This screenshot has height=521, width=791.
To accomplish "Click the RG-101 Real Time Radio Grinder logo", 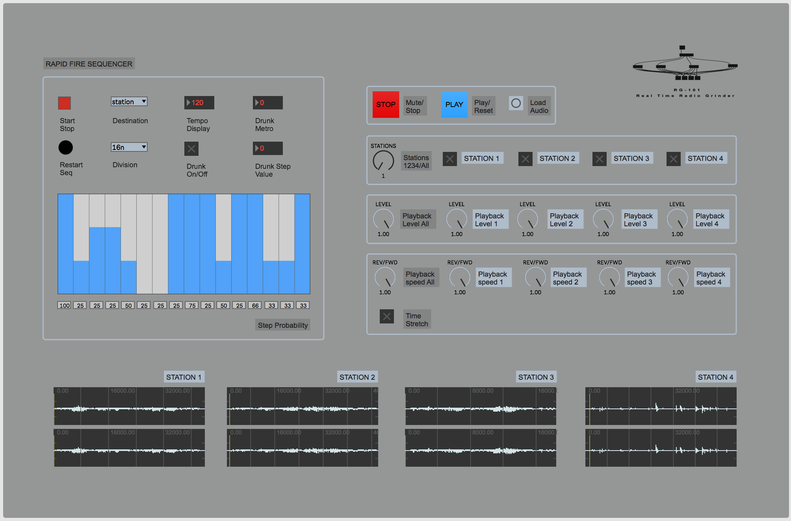I will [x=685, y=71].
